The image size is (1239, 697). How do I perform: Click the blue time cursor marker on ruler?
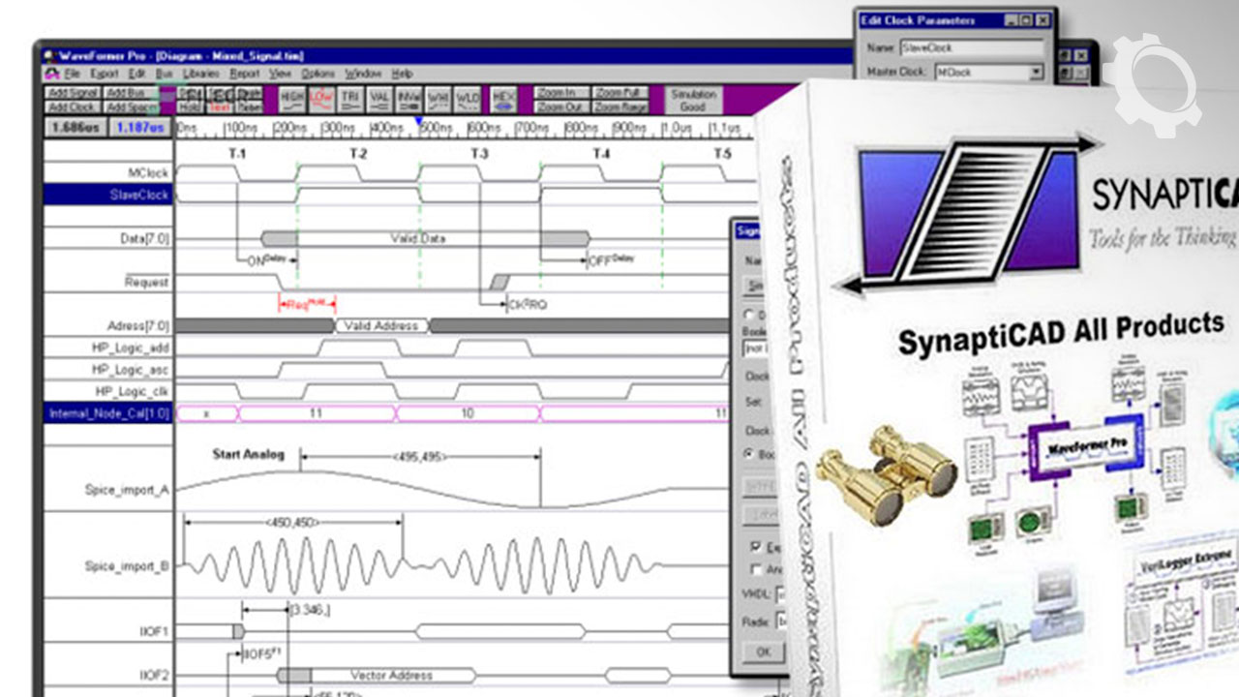pos(418,122)
